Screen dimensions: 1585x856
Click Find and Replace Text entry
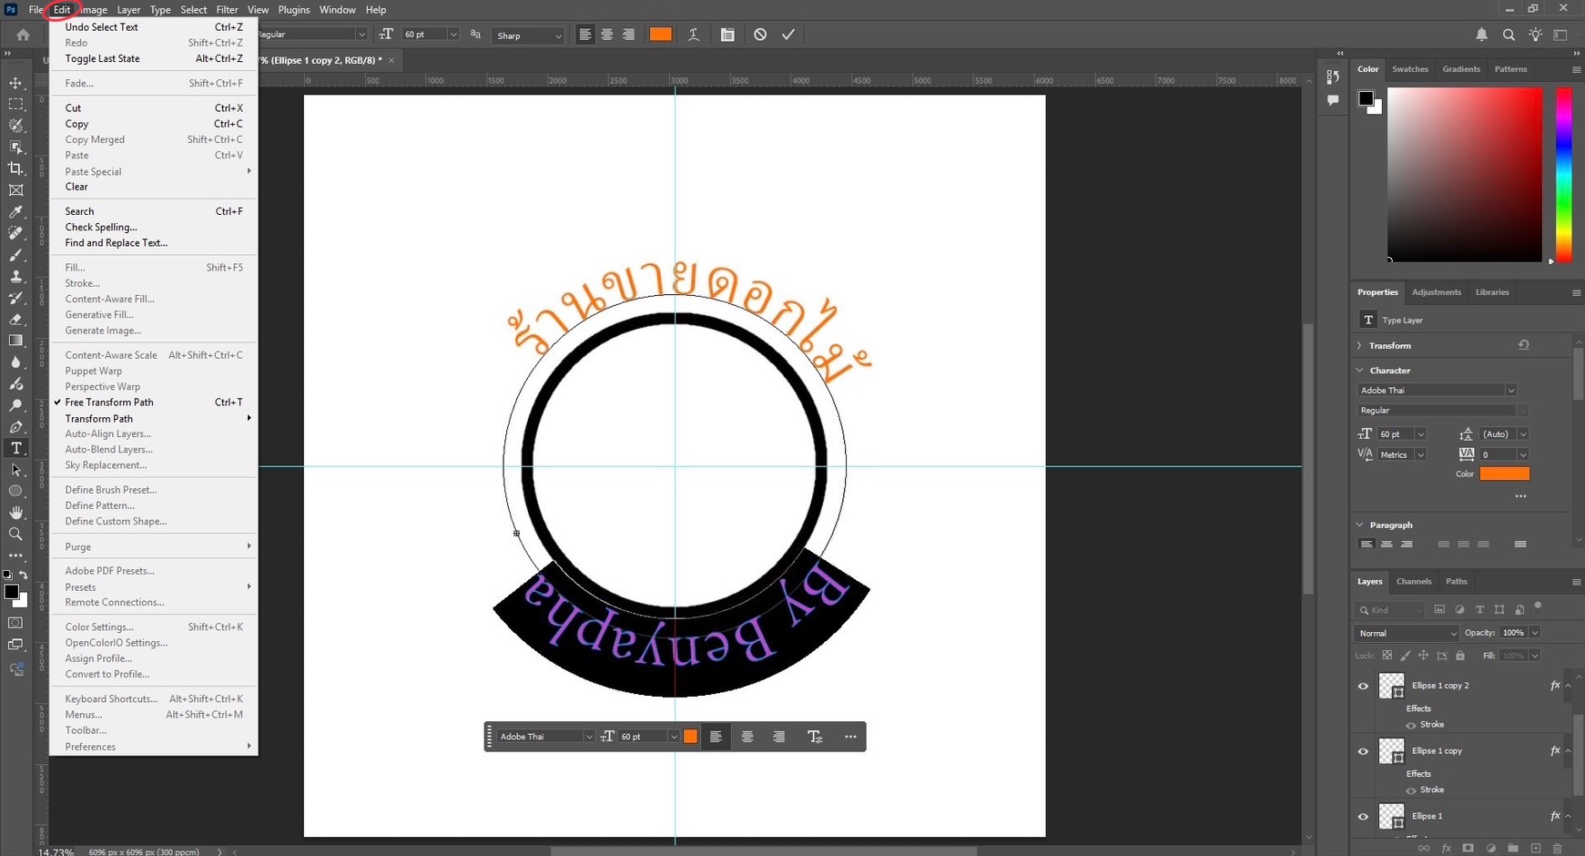click(x=117, y=243)
